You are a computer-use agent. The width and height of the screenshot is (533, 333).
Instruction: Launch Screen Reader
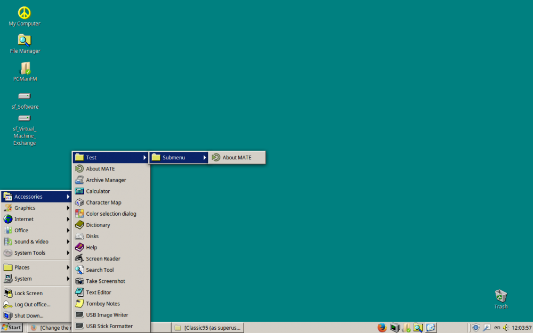(x=111, y=258)
